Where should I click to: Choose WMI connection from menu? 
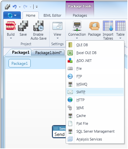click(x=95, y=108)
